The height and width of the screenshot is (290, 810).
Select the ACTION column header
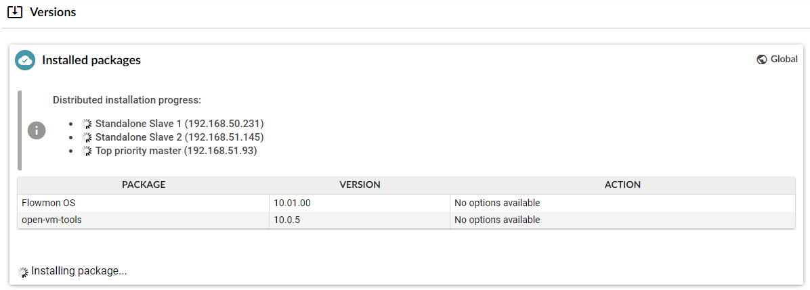[622, 185]
